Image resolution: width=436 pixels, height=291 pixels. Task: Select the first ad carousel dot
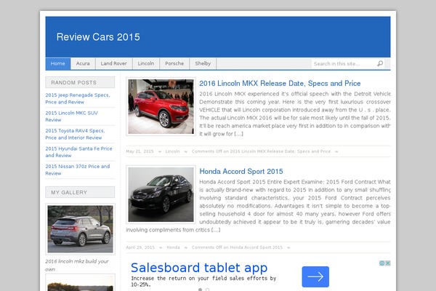(201, 290)
